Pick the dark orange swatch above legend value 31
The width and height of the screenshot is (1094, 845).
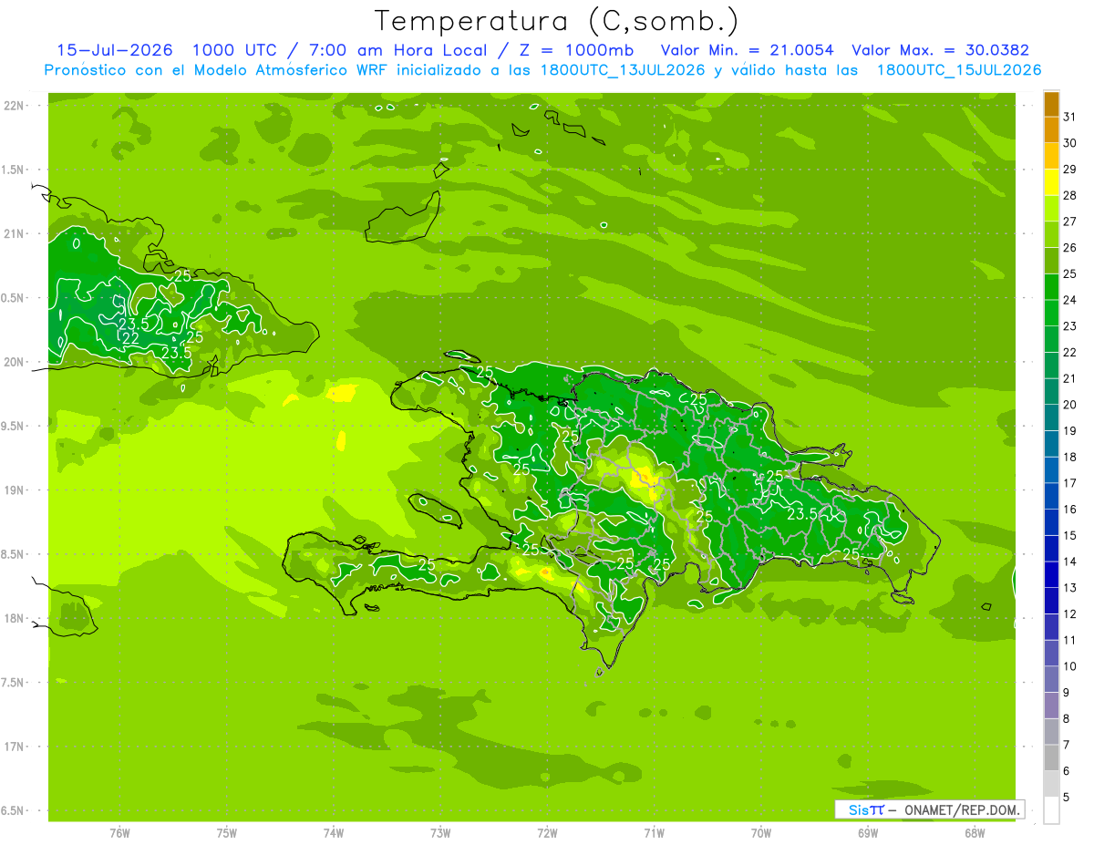1051,104
